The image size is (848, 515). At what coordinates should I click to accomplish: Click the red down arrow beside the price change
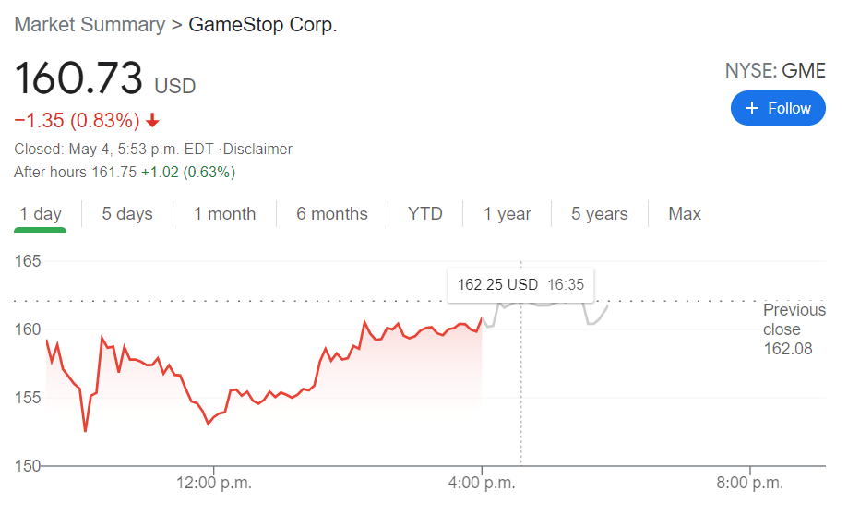153,121
